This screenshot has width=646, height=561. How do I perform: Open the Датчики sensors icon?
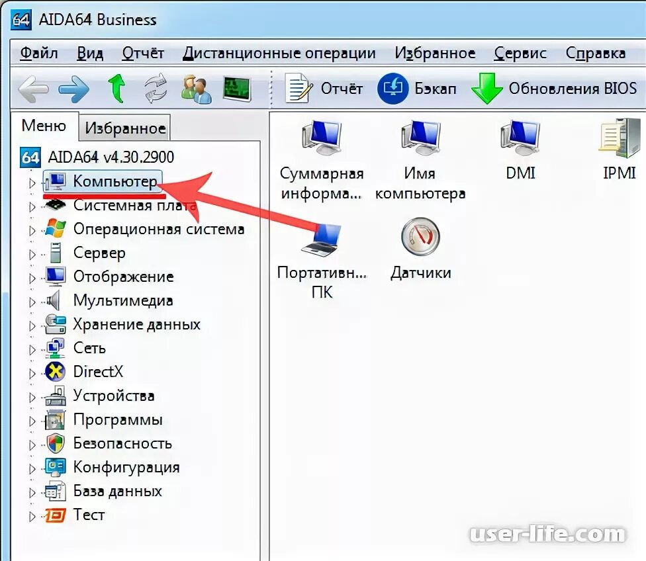click(x=421, y=249)
